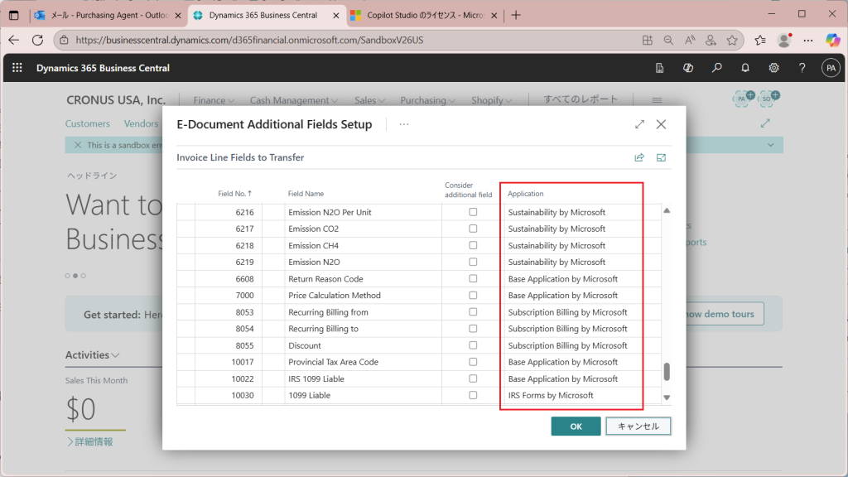Image resolution: width=848 pixels, height=477 pixels.
Task: Open the browser favorites list icon
Action: [760, 40]
